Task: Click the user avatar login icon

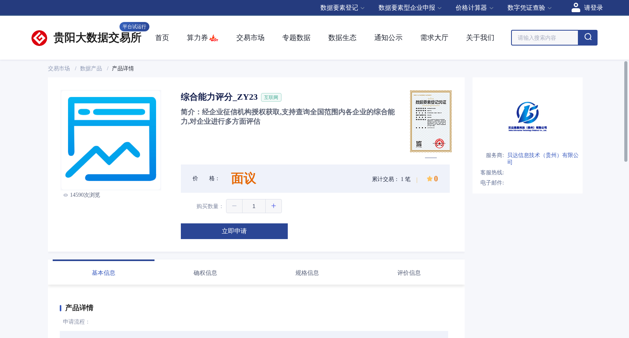Action: click(576, 7)
